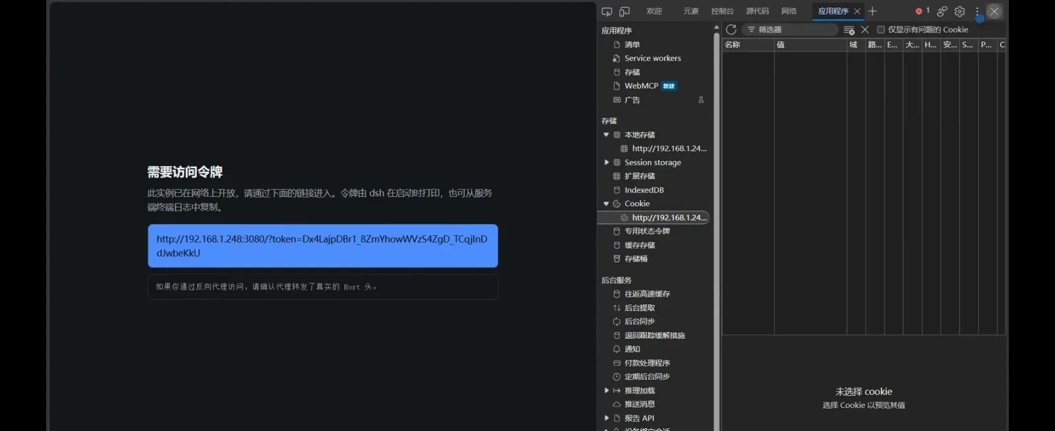Open the 控制台 tab
Viewport: 1055px width, 431px height.
tap(723, 11)
